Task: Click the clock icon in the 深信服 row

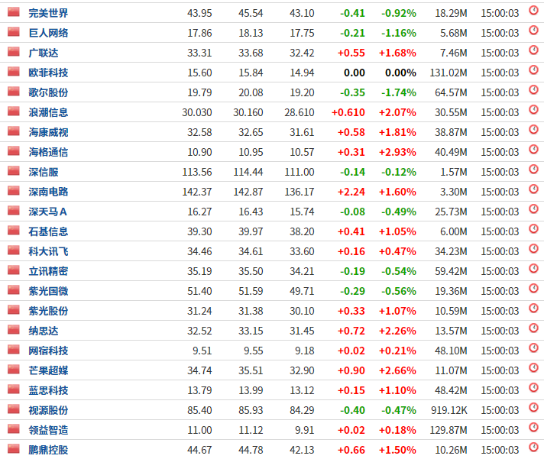Action: coord(533,170)
